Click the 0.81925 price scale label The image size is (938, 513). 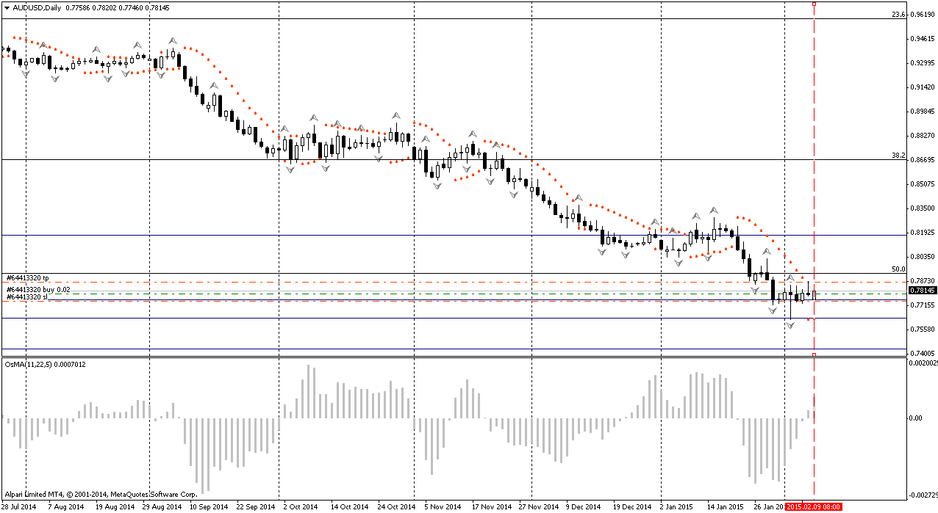pyautogui.click(x=923, y=233)
